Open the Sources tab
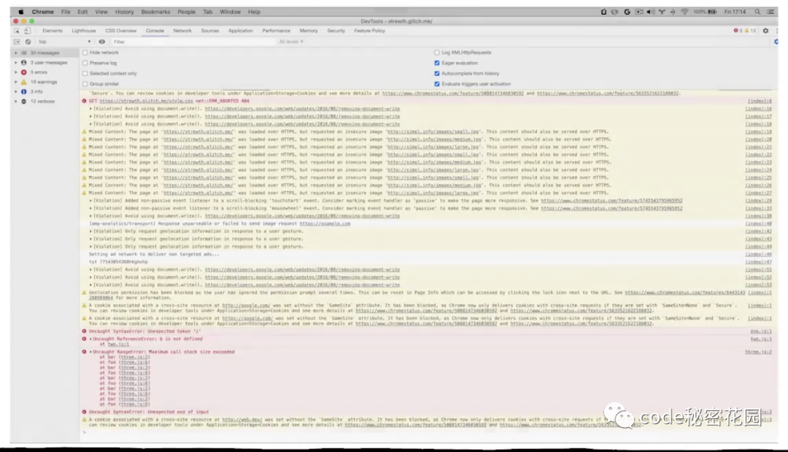Image resolution: width=788 pixels, height=452 pixels. pyautogui.click(x=210, y=31)
